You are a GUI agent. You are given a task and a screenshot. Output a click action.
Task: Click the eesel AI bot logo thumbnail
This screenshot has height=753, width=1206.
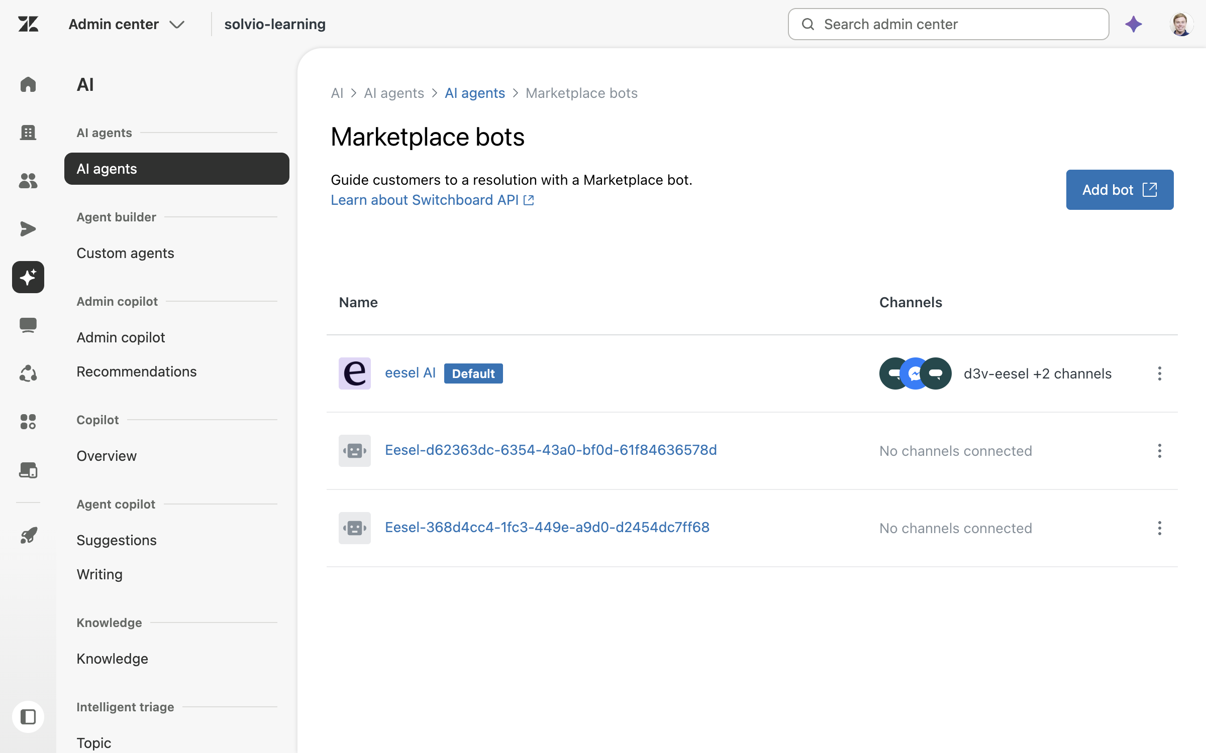(x=355, y=373)
